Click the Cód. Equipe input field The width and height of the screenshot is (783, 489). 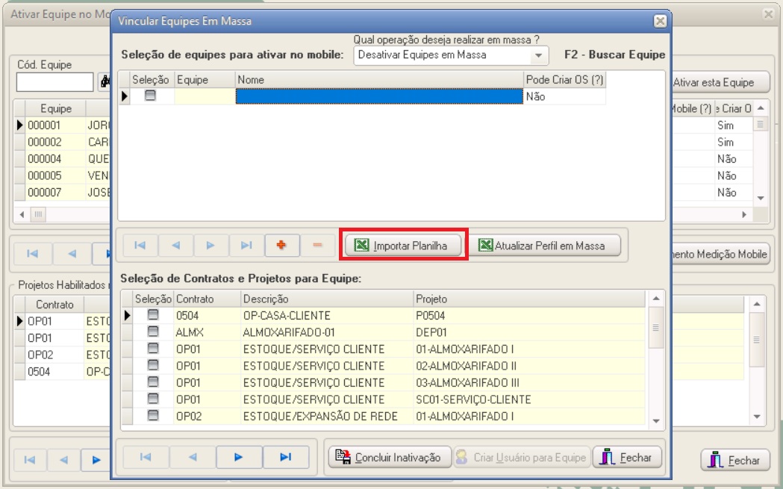(x=54, y=82)
